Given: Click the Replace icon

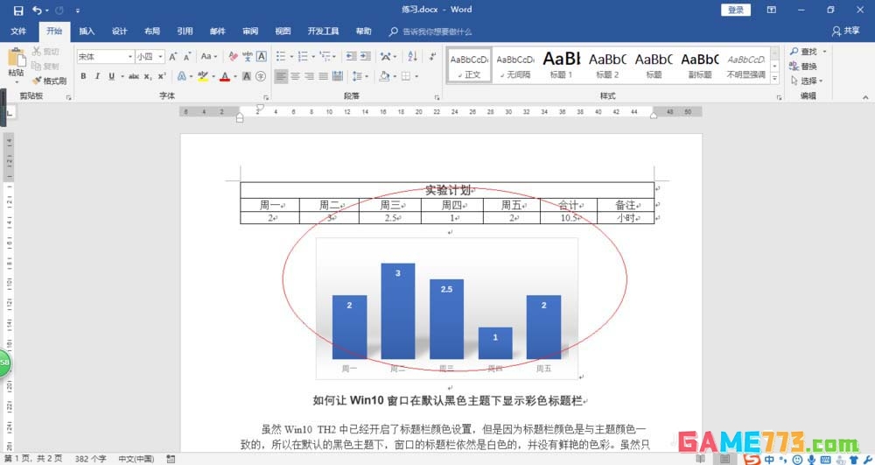Looking at the screenshot, I should tap(794, 66).
